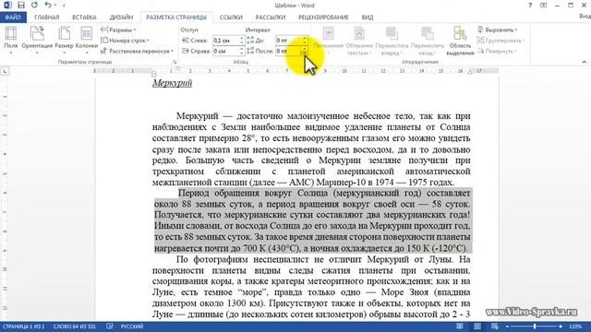Screen dimensions: 591x332
Task: Switch to Print Layout view icon
Action: 477,326
